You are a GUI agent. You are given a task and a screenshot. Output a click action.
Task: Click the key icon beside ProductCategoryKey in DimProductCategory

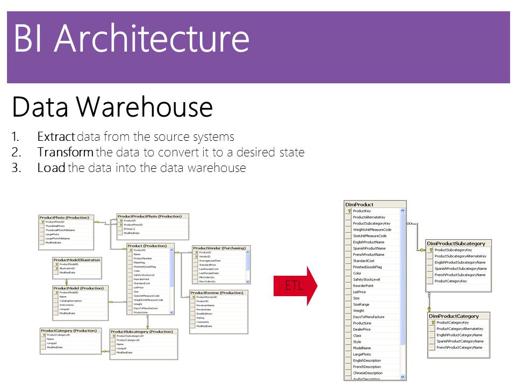(x=433, y=322)
